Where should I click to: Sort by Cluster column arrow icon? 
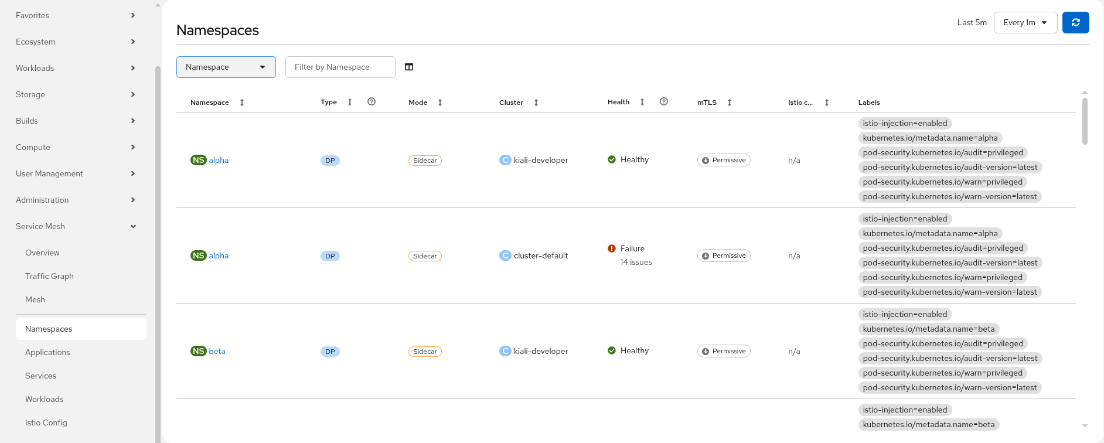tap(536, 103)
